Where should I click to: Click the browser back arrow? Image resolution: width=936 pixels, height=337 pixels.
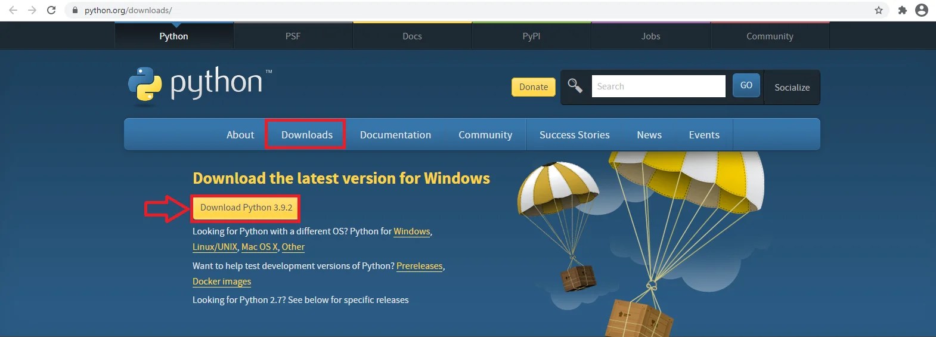[x=13, y=10]
